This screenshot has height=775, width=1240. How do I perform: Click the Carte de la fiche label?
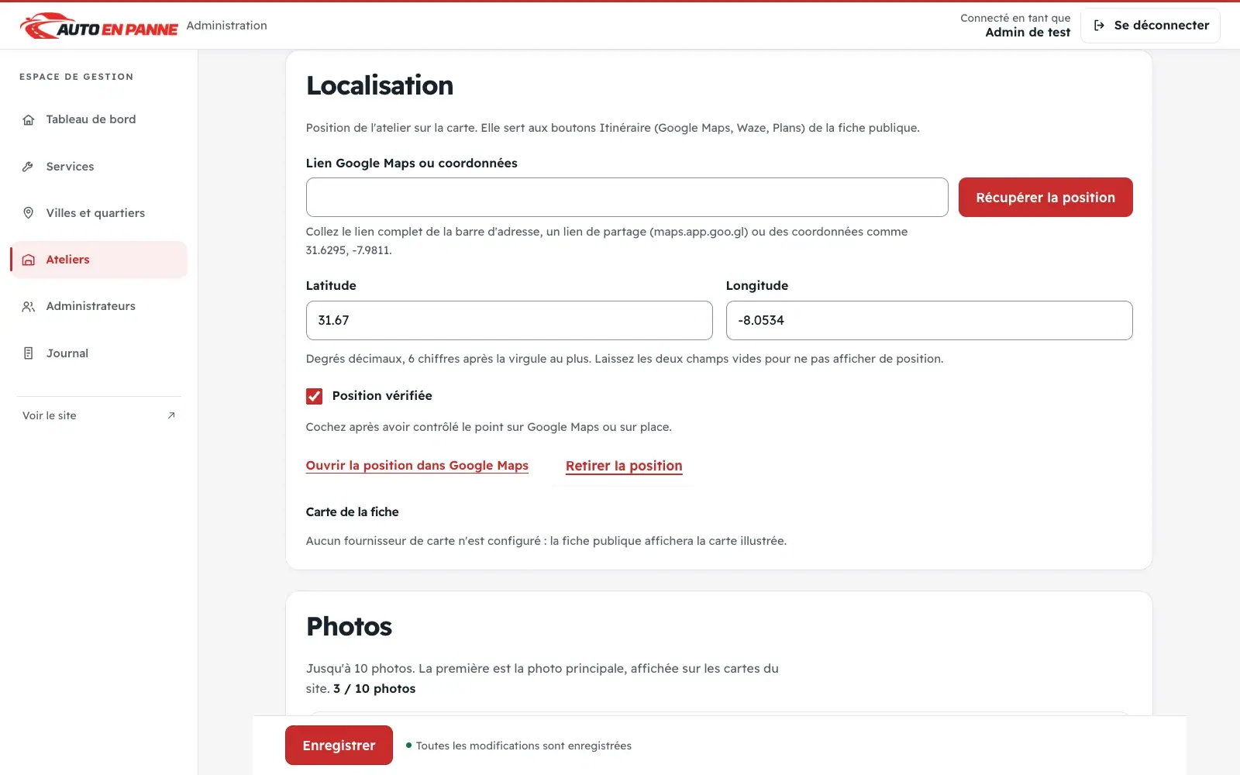[353, 512]
